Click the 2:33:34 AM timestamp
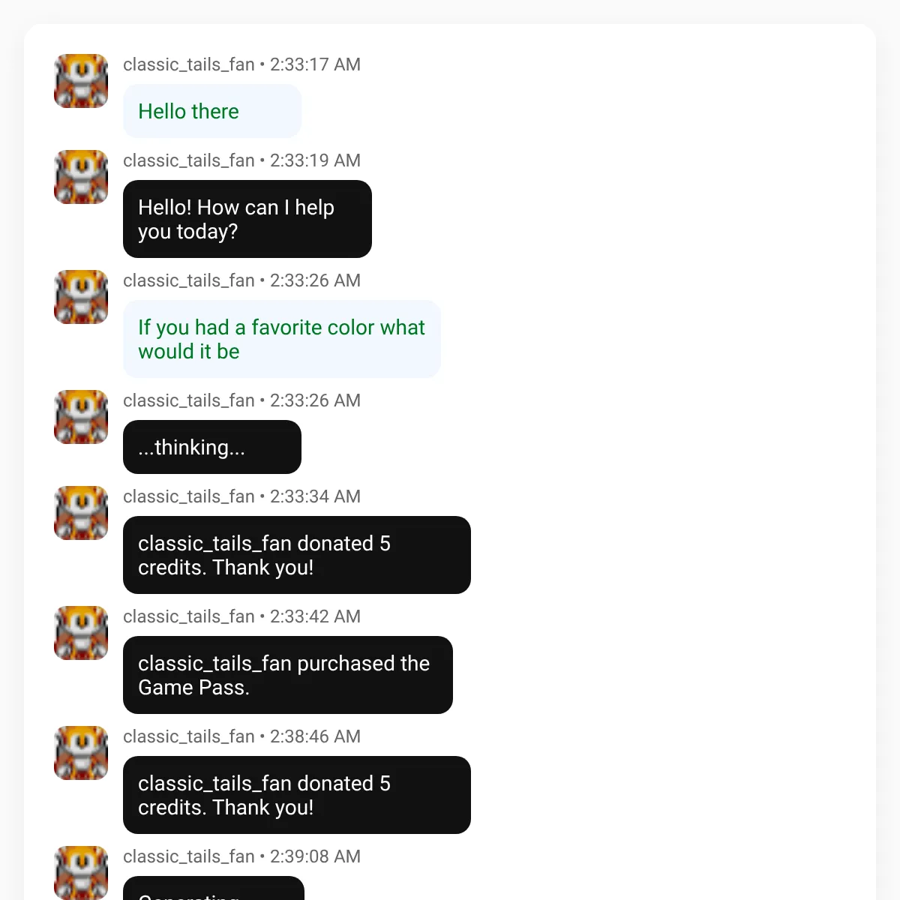Viewport: 900px width, 900px height. tap(315, 496)
